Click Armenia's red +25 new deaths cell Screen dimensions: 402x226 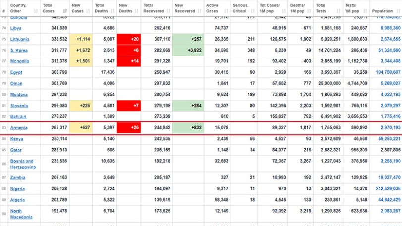129,127
